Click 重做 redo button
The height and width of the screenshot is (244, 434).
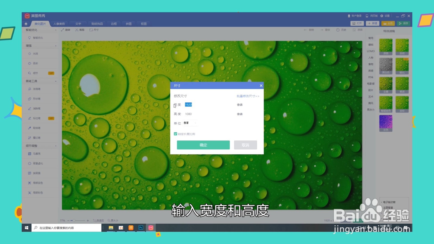point(325,30)
